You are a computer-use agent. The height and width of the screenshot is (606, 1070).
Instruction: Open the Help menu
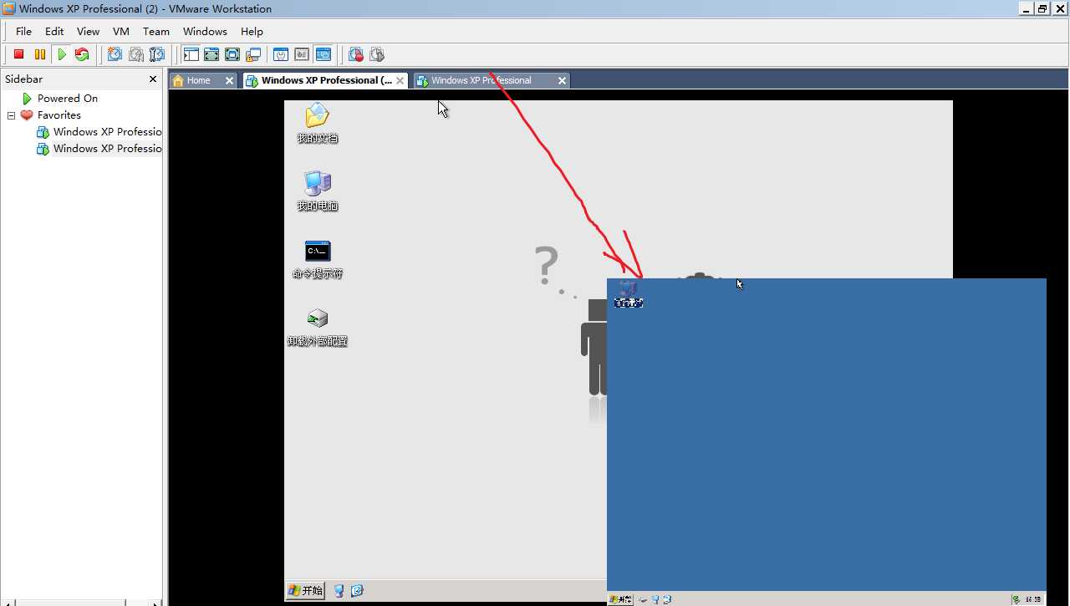(252, 31)
